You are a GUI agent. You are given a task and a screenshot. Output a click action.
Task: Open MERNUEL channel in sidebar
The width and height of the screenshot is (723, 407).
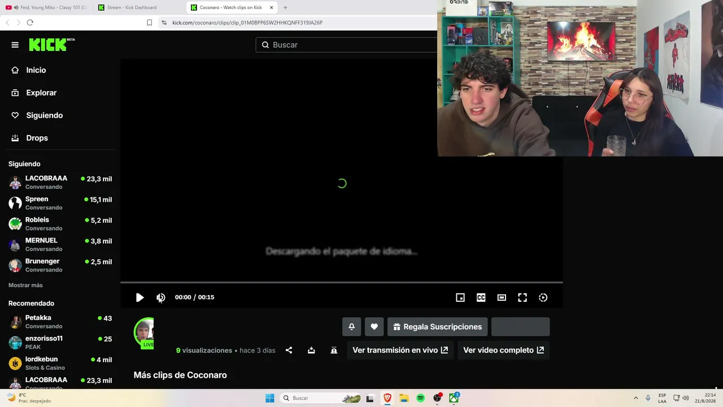pyautogui.click(x=60, y=245)
